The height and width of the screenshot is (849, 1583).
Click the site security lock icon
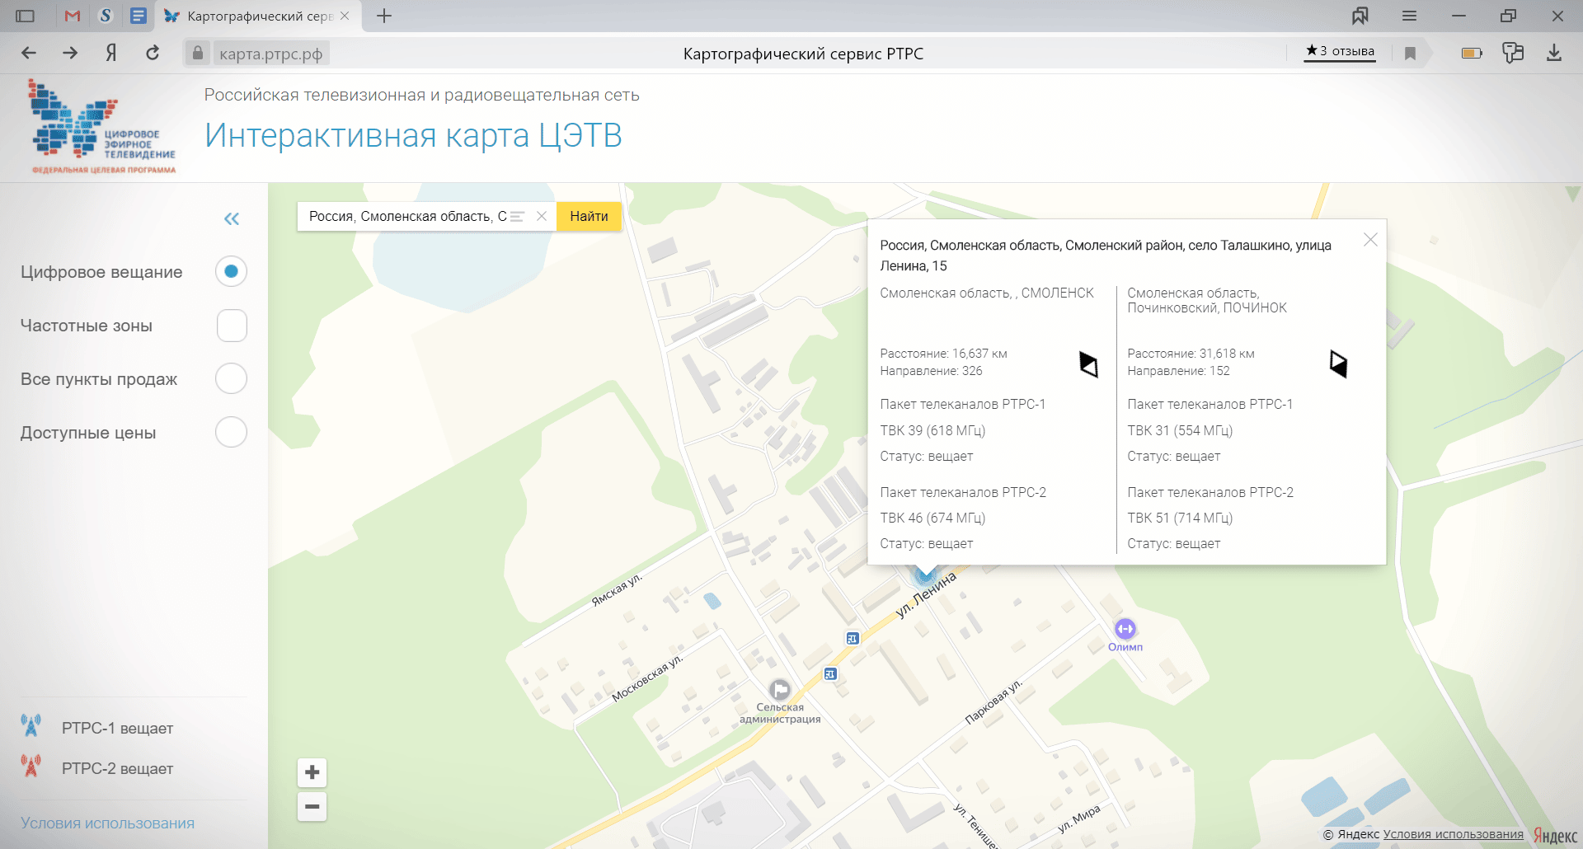198,53
